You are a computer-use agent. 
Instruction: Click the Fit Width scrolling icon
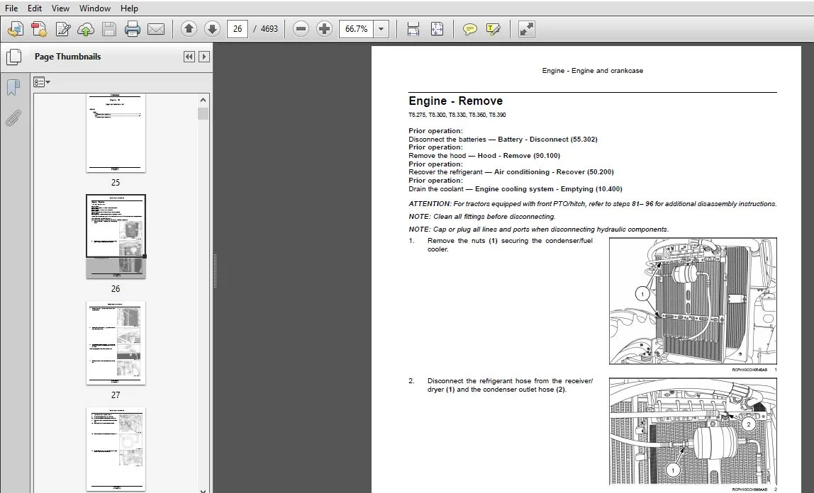point(413,29)
